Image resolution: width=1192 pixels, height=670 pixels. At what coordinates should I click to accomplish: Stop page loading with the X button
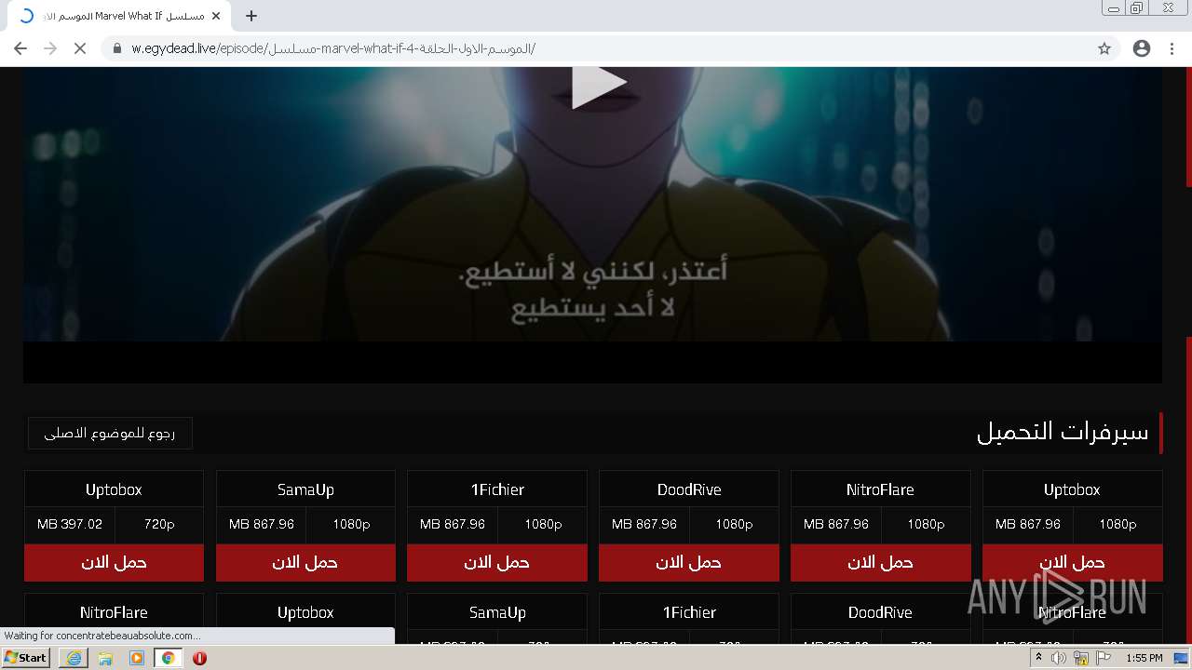pyautogui.click(x=80, y=48)
